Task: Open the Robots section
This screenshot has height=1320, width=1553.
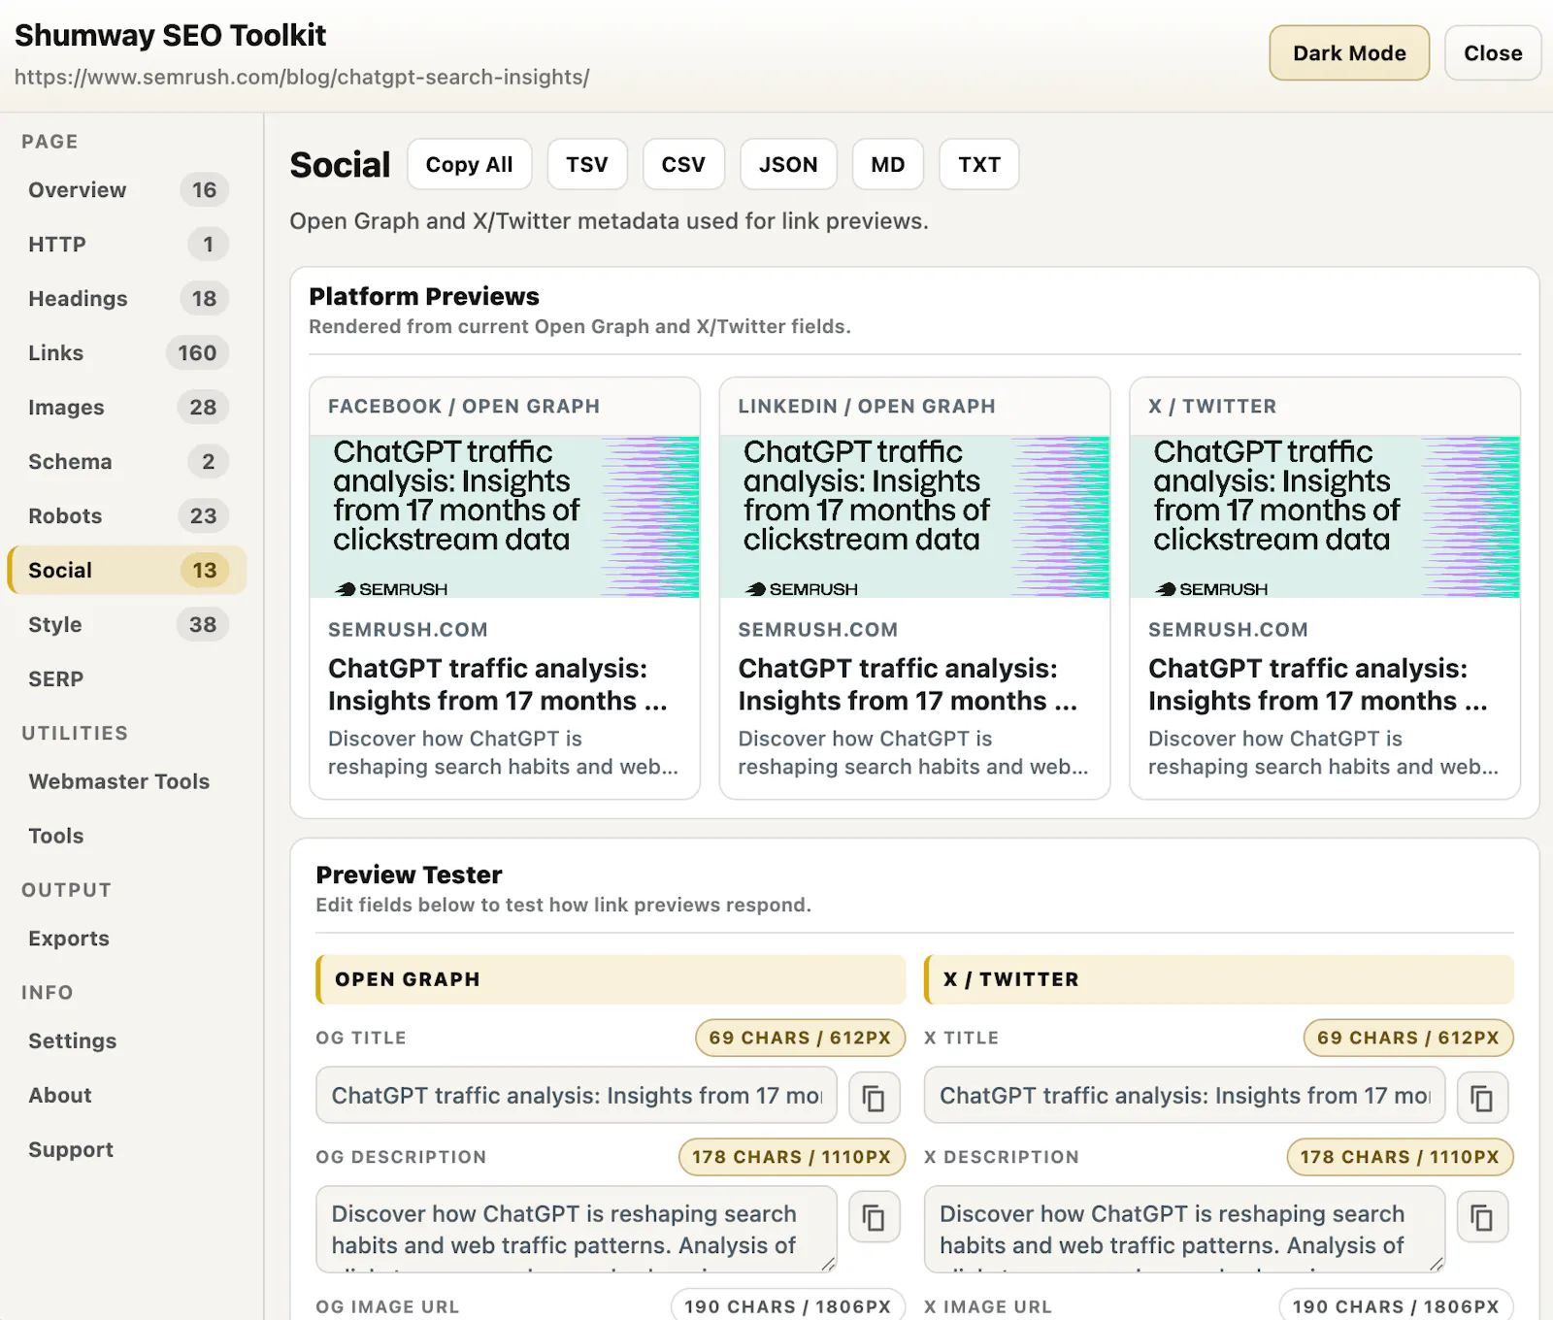Action: click(126, 516)
